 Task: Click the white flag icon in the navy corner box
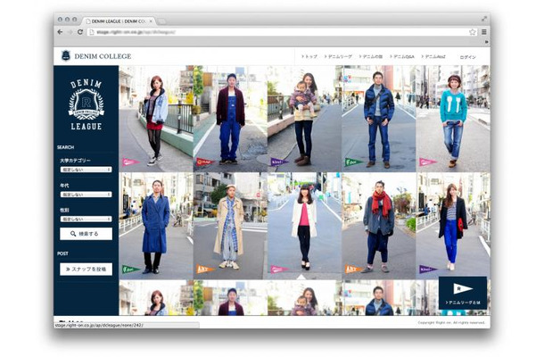463,288
